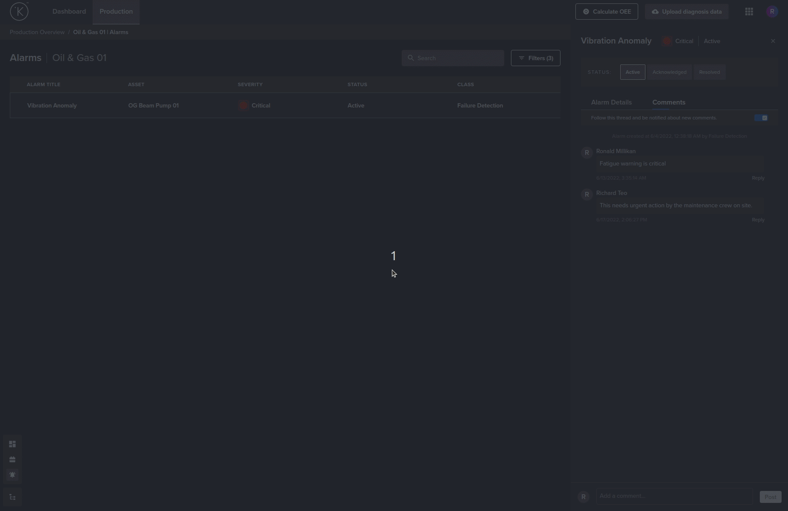Open the dashboard grid icon in sidebar
The width and height of the screenshot is (788, 511).
point(12,444)
